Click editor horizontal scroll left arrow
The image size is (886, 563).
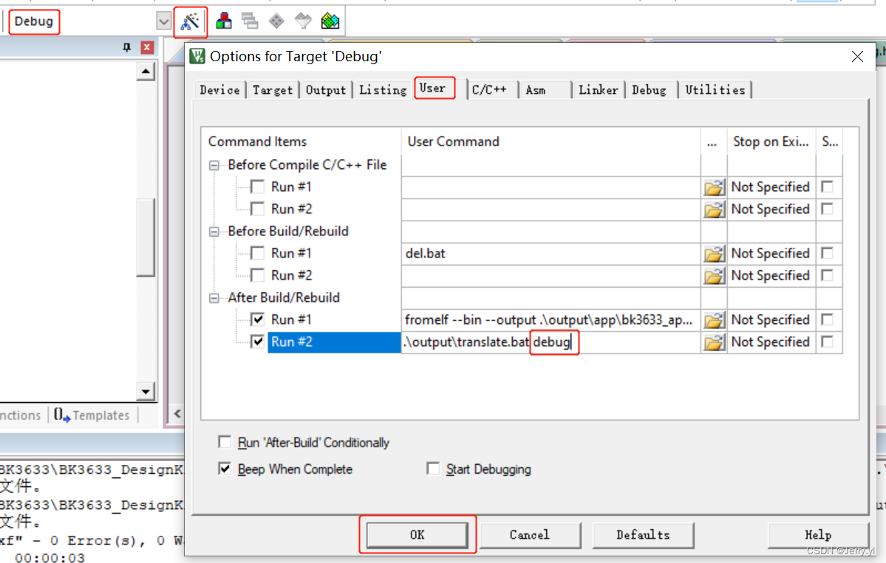click(x=177, y=413)
